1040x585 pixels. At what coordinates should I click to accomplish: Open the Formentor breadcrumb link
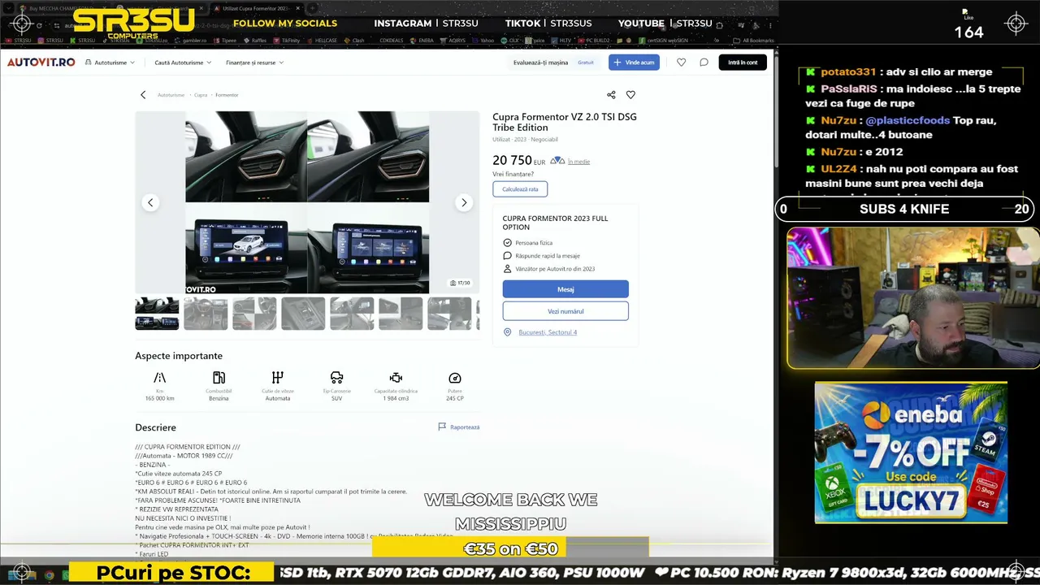click(227, 95)
